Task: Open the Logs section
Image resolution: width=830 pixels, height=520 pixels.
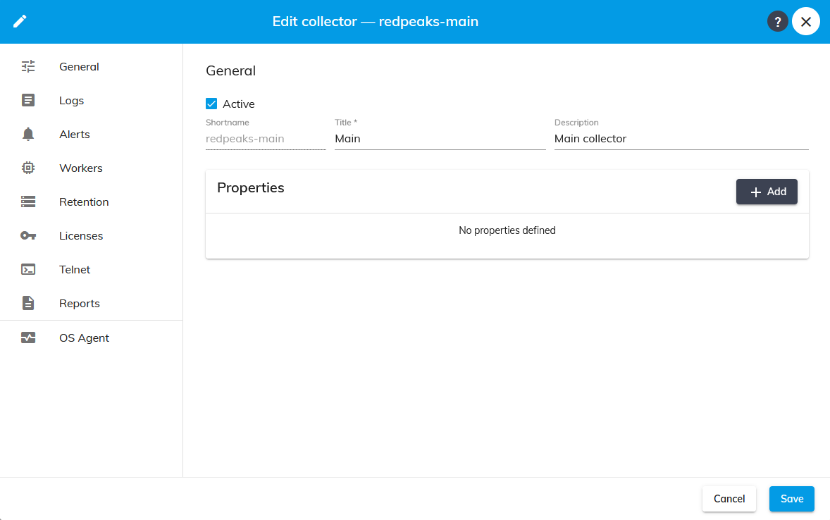Action: [91, 101]
